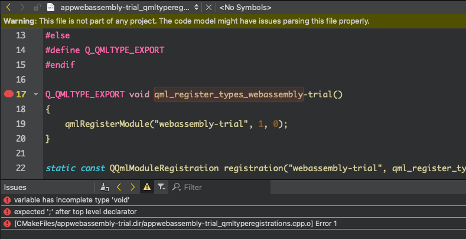The height and width of the screenshot is (239, 466).
Task: Toggle the show warnings button
Action: tap(147, 186)
